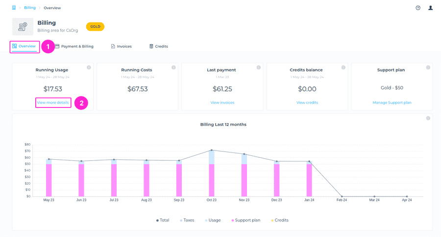Click the Billing breadcrumb link
Viewport: 441px width, 237px height.
pos(30,8)
